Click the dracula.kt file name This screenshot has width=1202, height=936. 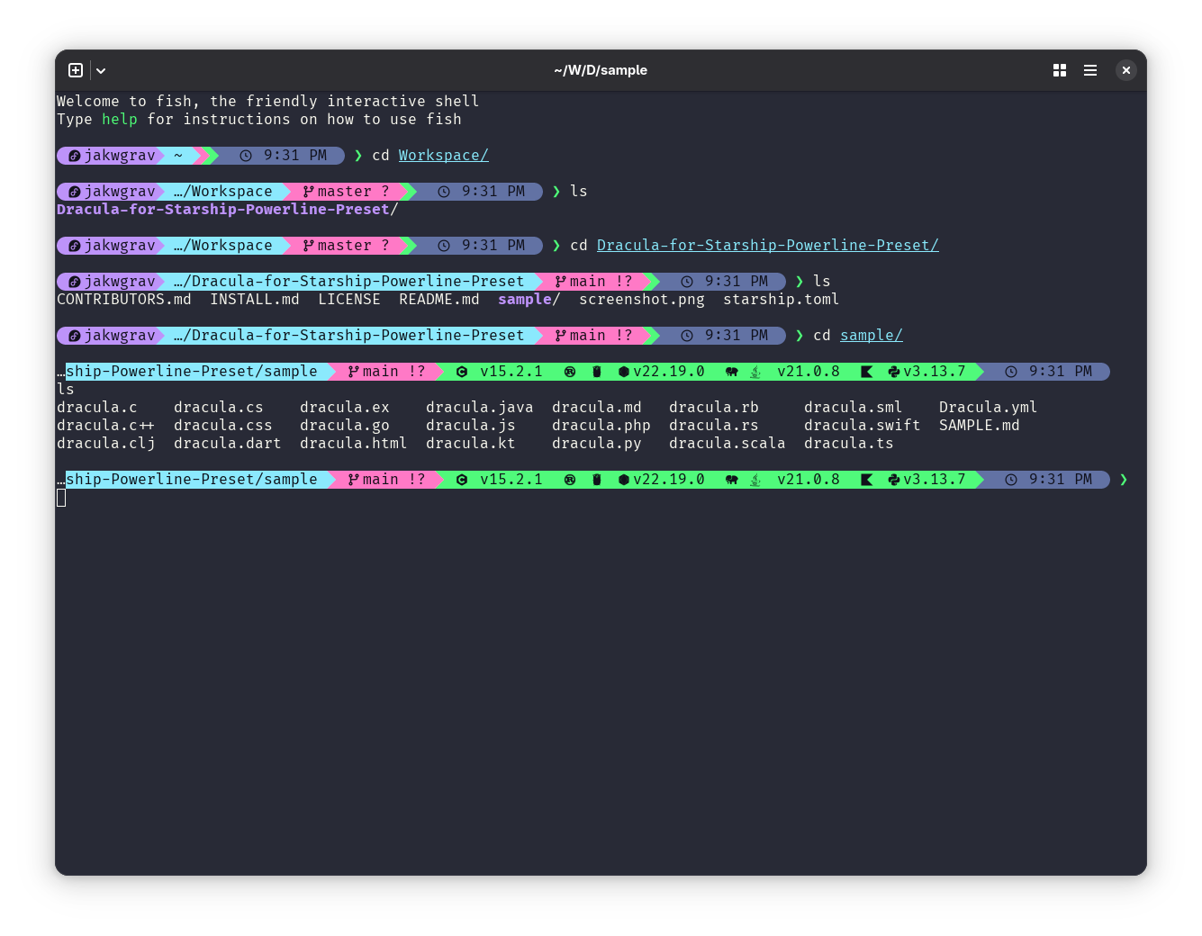(471, 444)
